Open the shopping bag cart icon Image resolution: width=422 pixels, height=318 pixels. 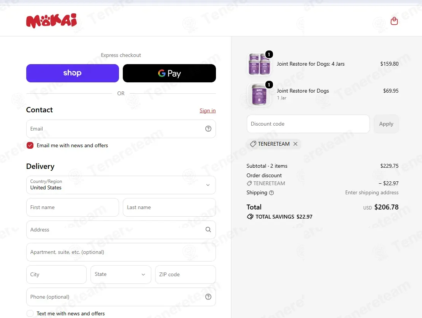(x=394, y=21)
